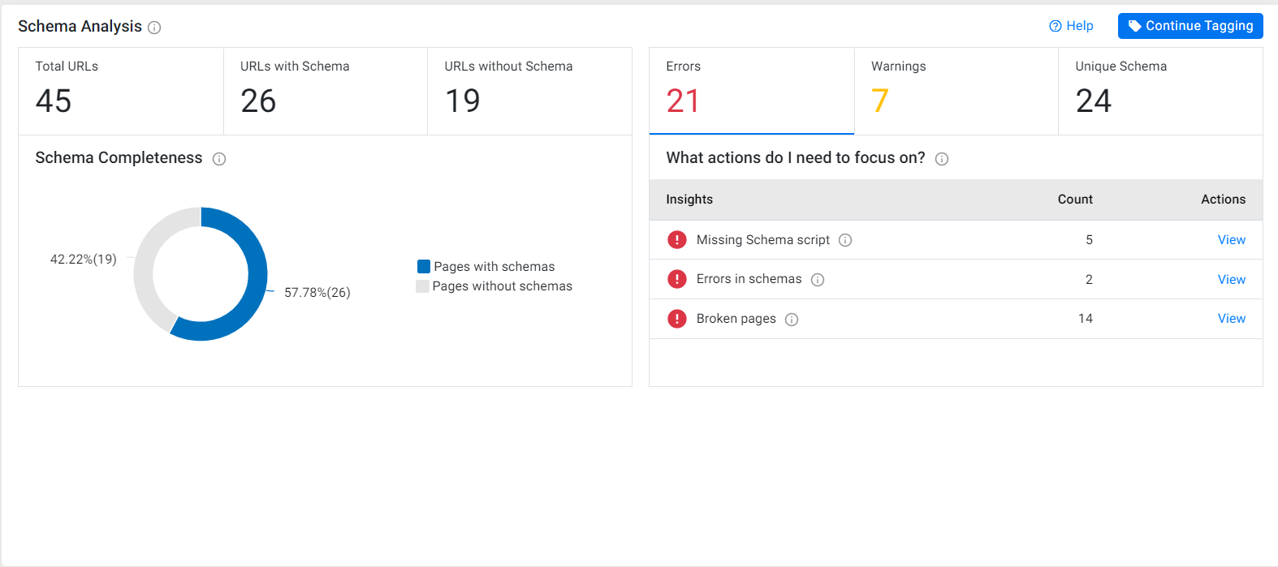Select the Unique Schema tab
The image size is (1278, 567).
(x=1160, y=91)
